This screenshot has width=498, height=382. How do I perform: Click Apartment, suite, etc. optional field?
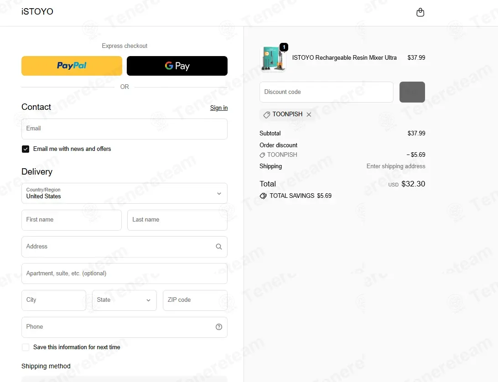click(x=124, y=274)
